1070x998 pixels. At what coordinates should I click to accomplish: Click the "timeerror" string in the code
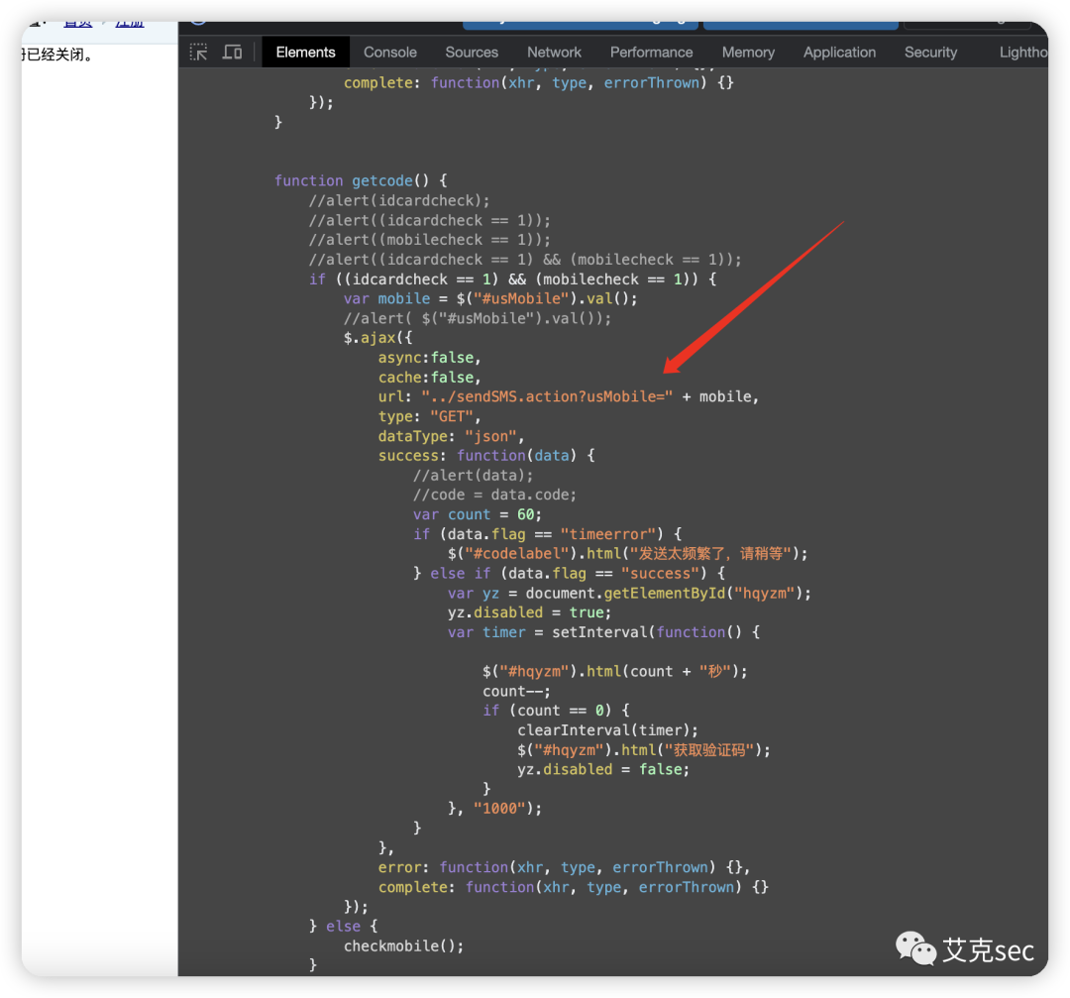[610, 534]
